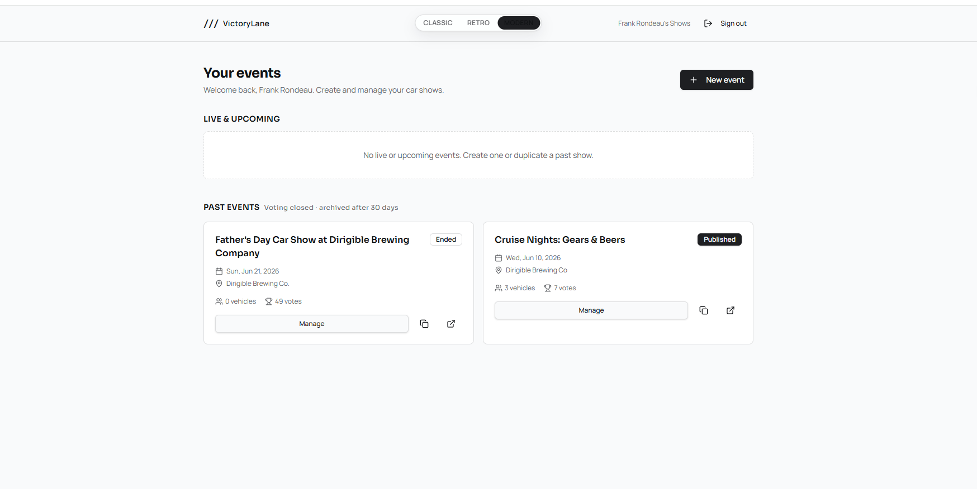Click the PAST EVENTS section heading
Screen dimensions: 977x489
(231, 207)
